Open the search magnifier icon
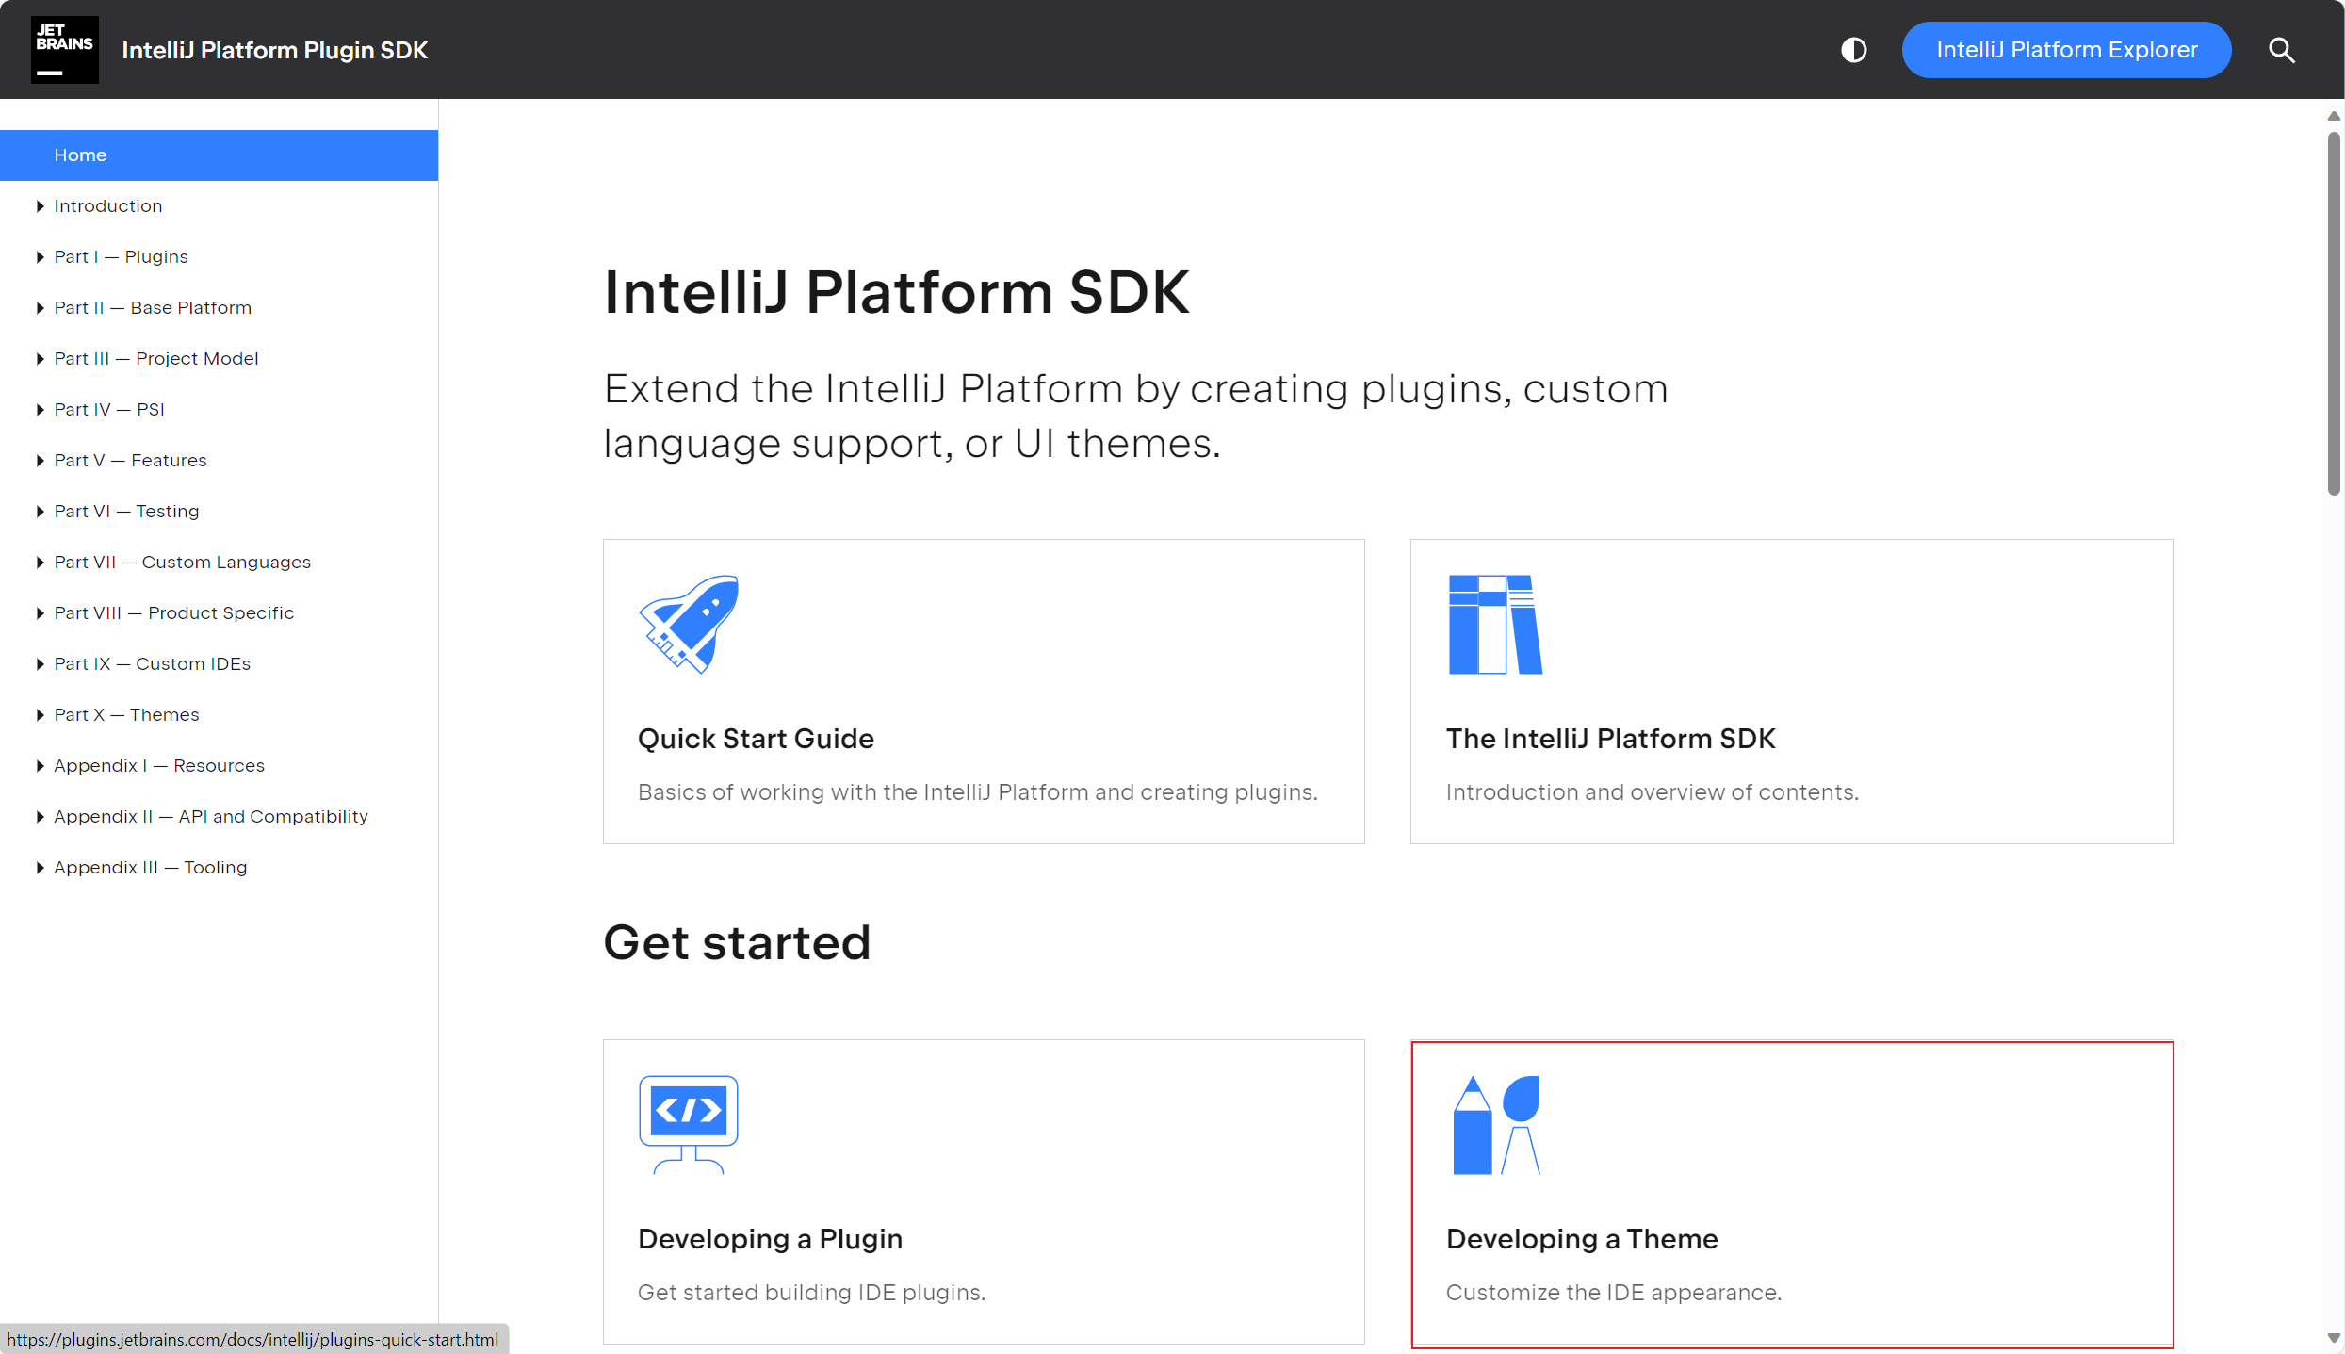2345x1354 pixels. coord(2281,50)
